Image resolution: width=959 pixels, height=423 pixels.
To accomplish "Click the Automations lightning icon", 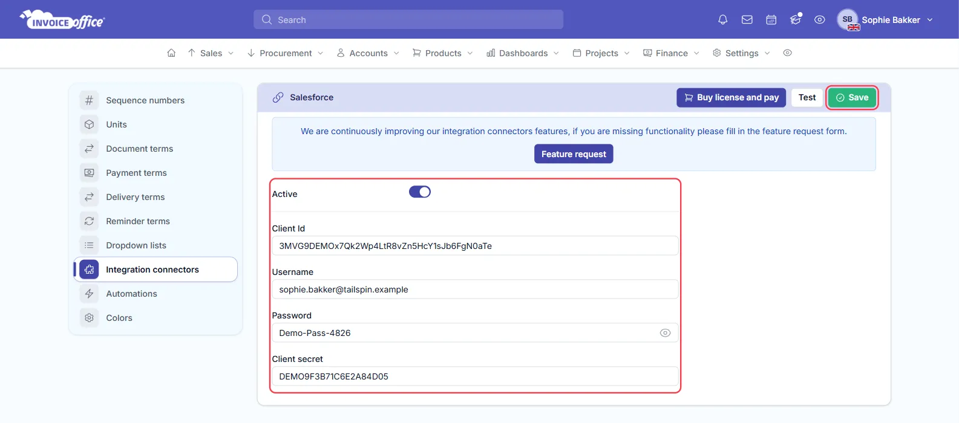I will click(x=89, y=294).
